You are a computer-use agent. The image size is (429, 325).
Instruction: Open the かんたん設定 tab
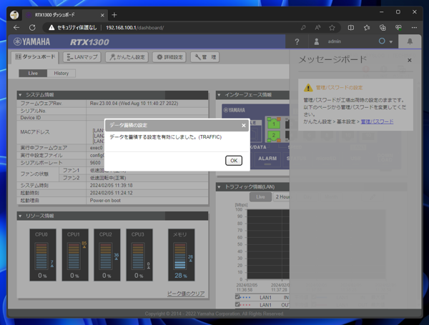[x=127, y=57]
